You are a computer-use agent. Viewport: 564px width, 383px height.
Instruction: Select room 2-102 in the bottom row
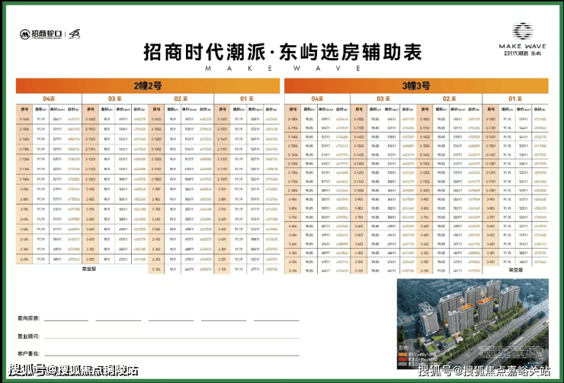156,269
